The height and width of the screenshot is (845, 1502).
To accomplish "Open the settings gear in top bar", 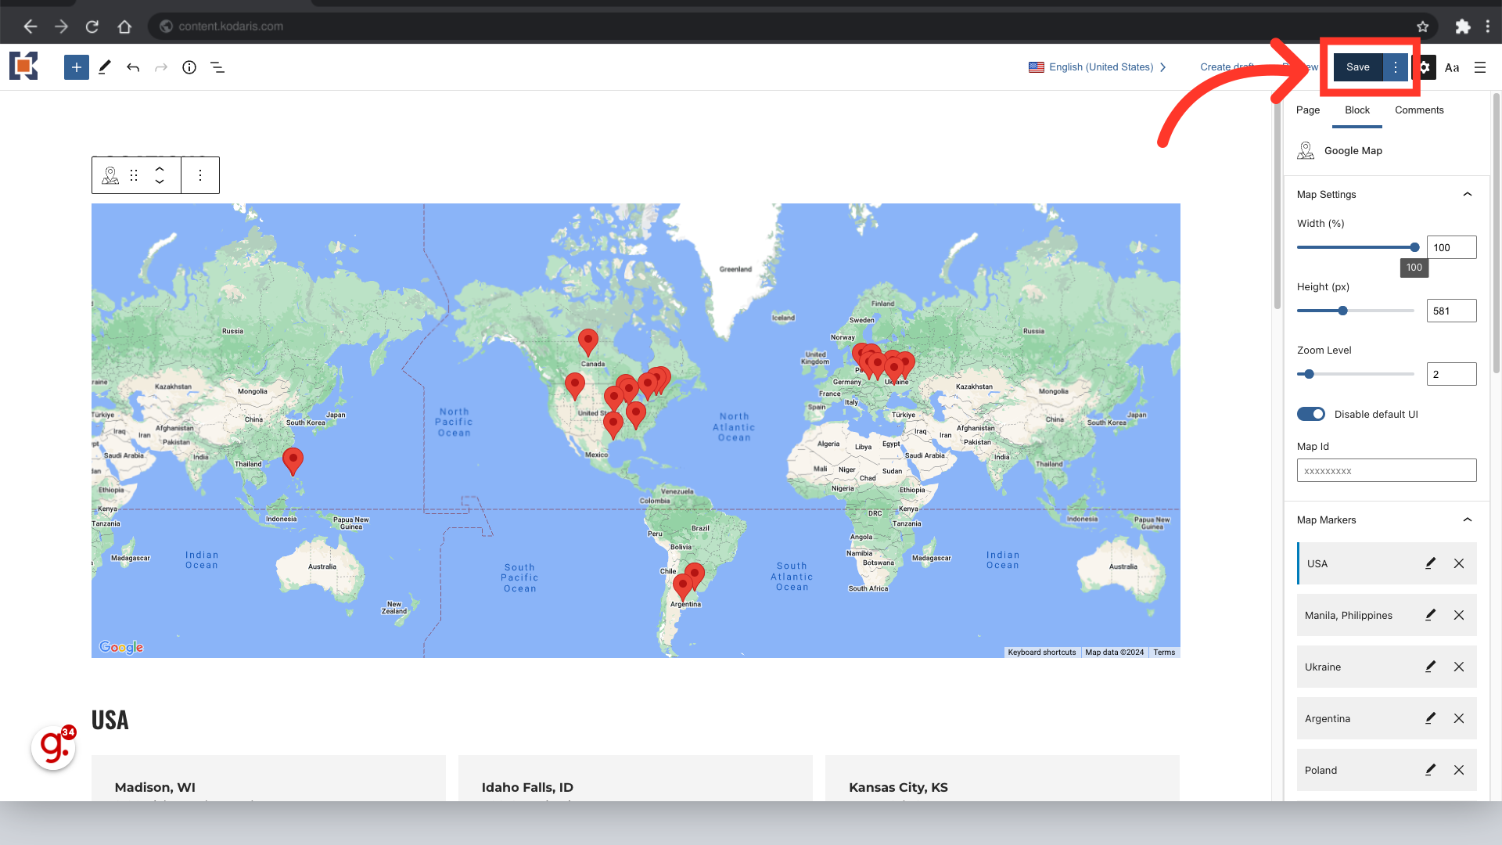I will click(1425, 67).
